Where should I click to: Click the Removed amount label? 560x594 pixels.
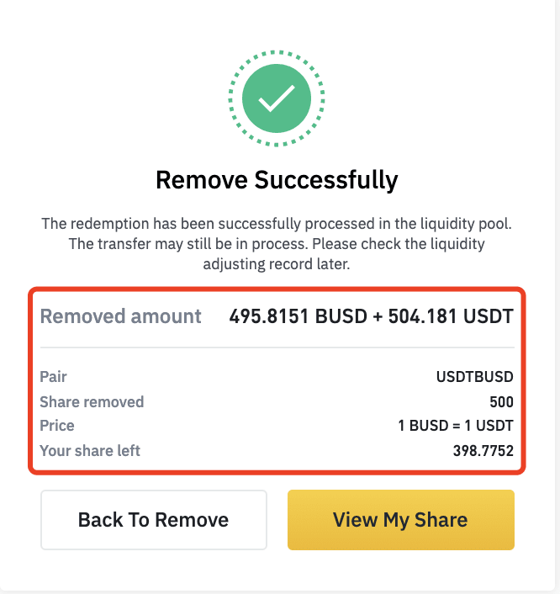[x=120, y=316]
